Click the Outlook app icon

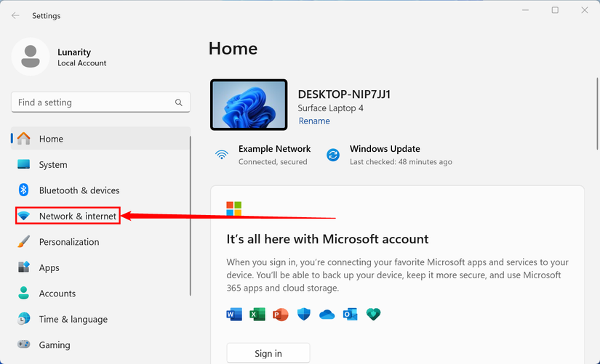click(x=350, y=315)
